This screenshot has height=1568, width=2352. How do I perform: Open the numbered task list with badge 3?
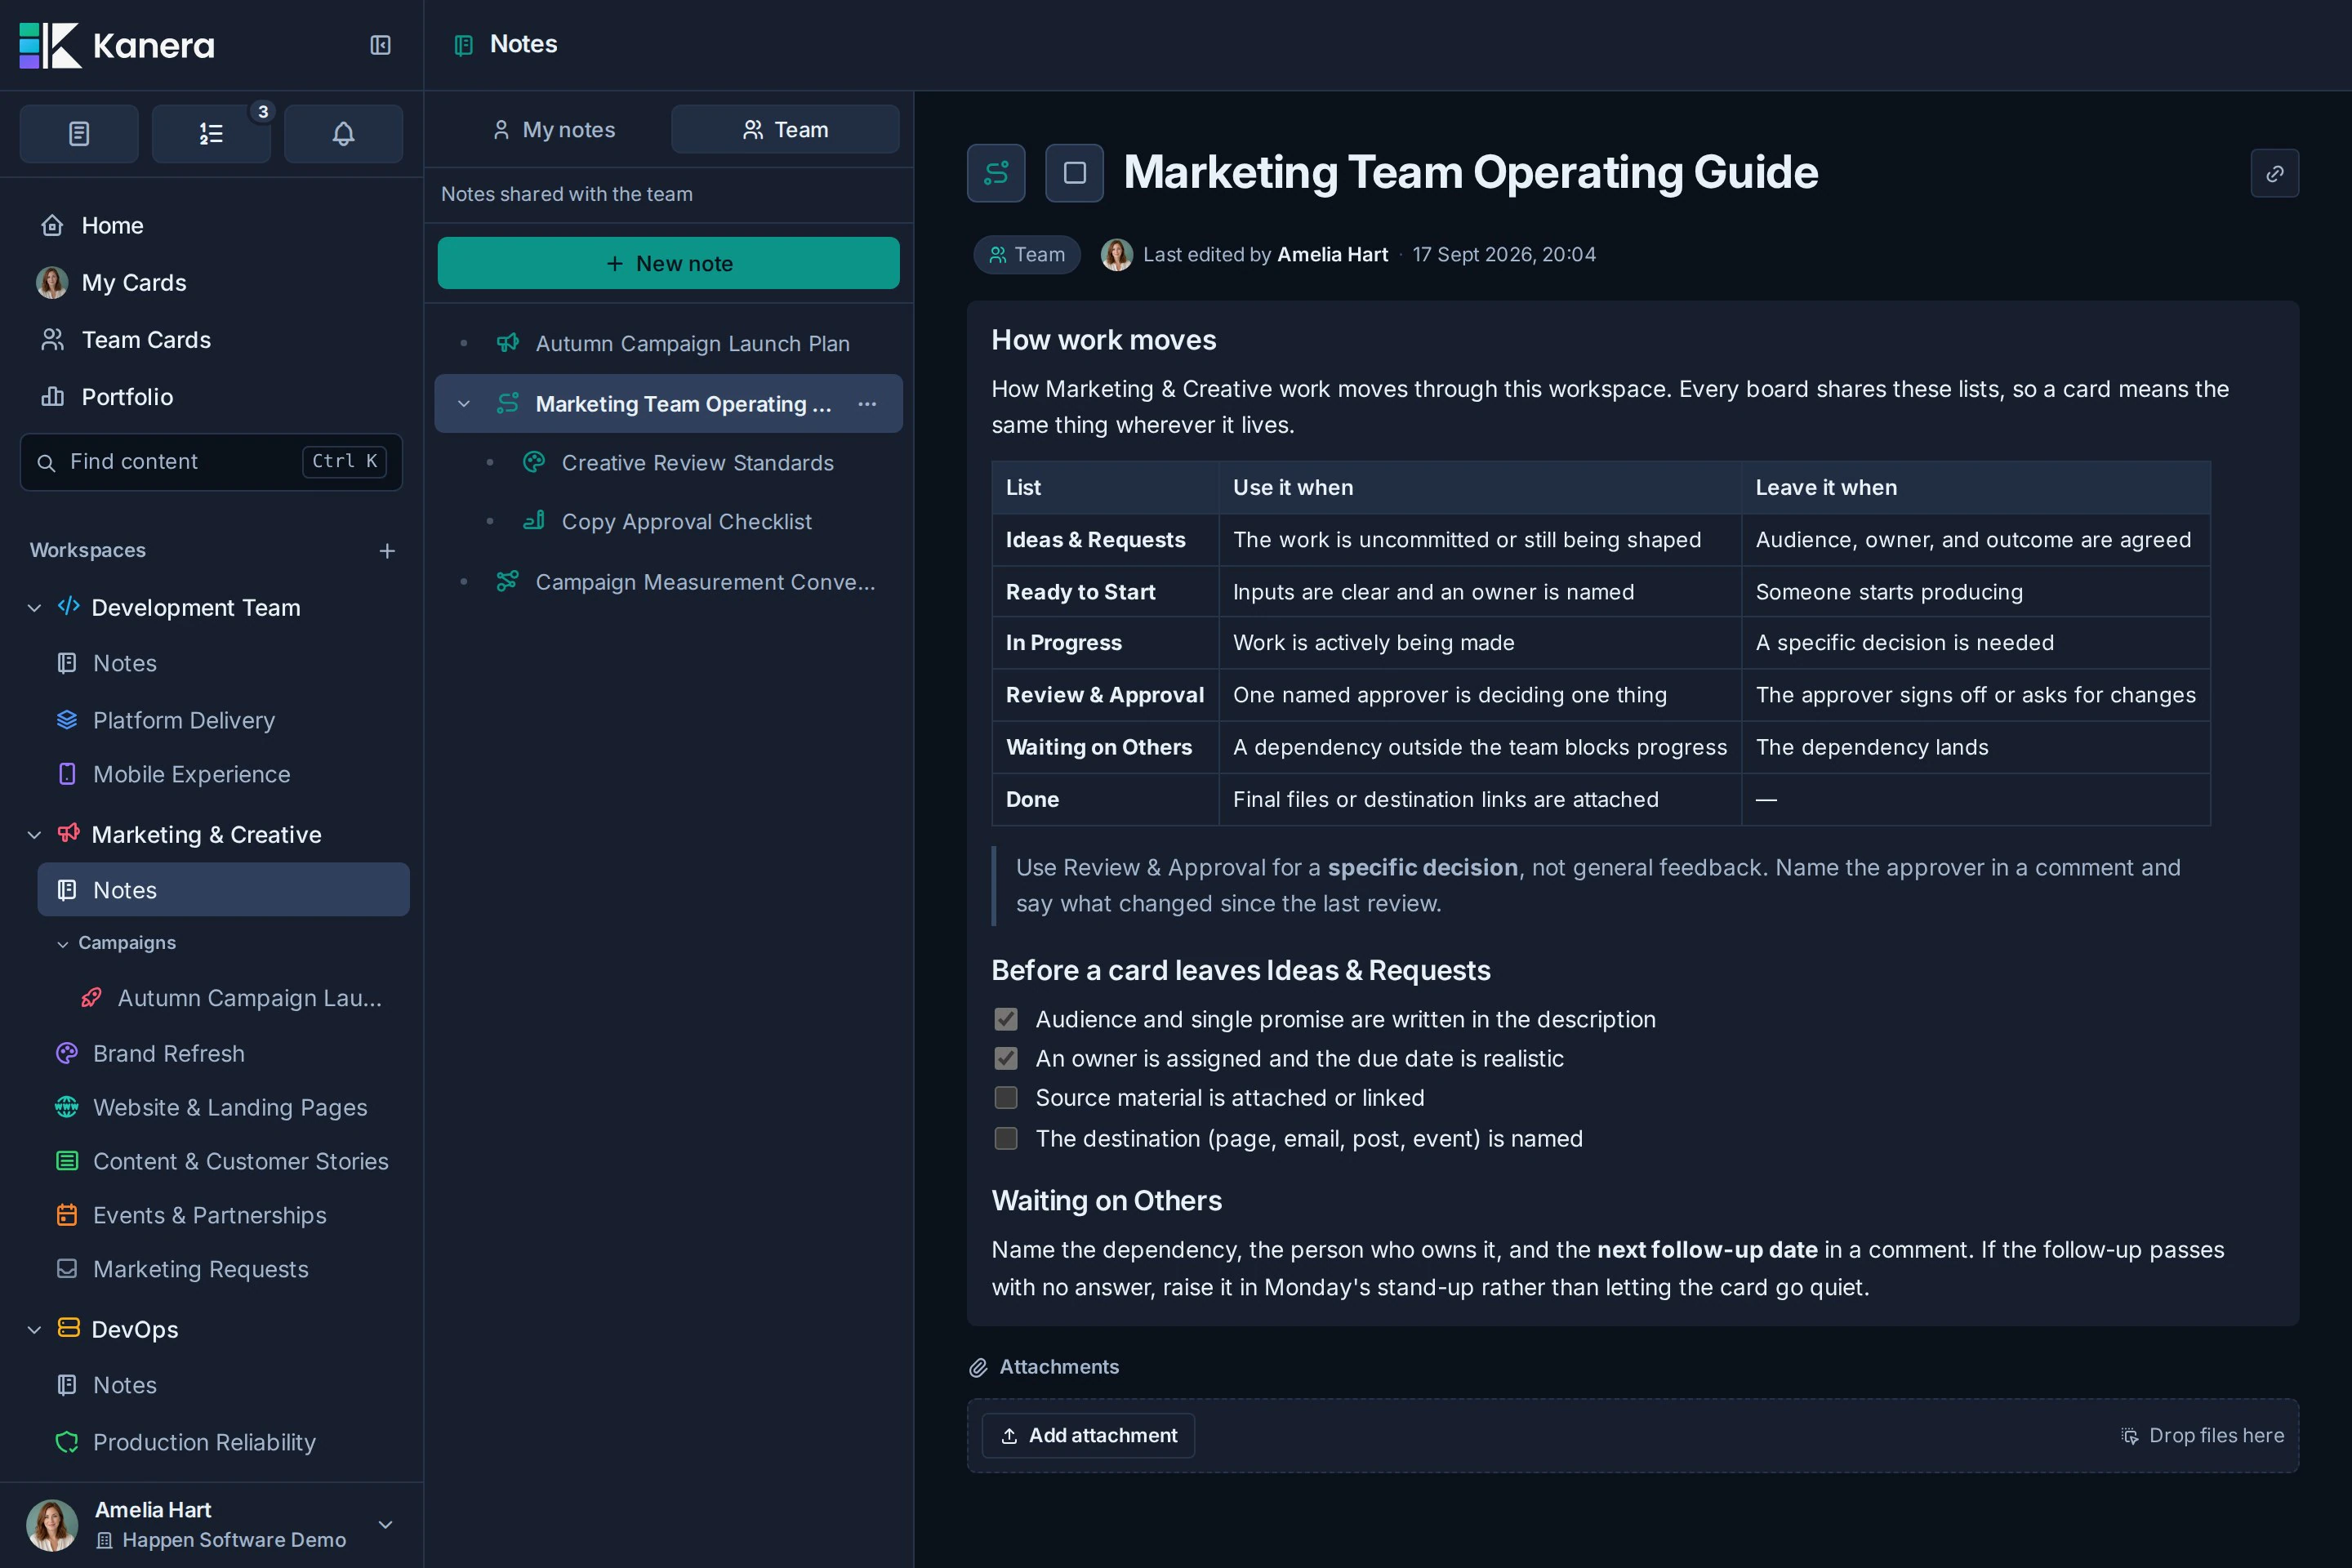tap(211, 133)
